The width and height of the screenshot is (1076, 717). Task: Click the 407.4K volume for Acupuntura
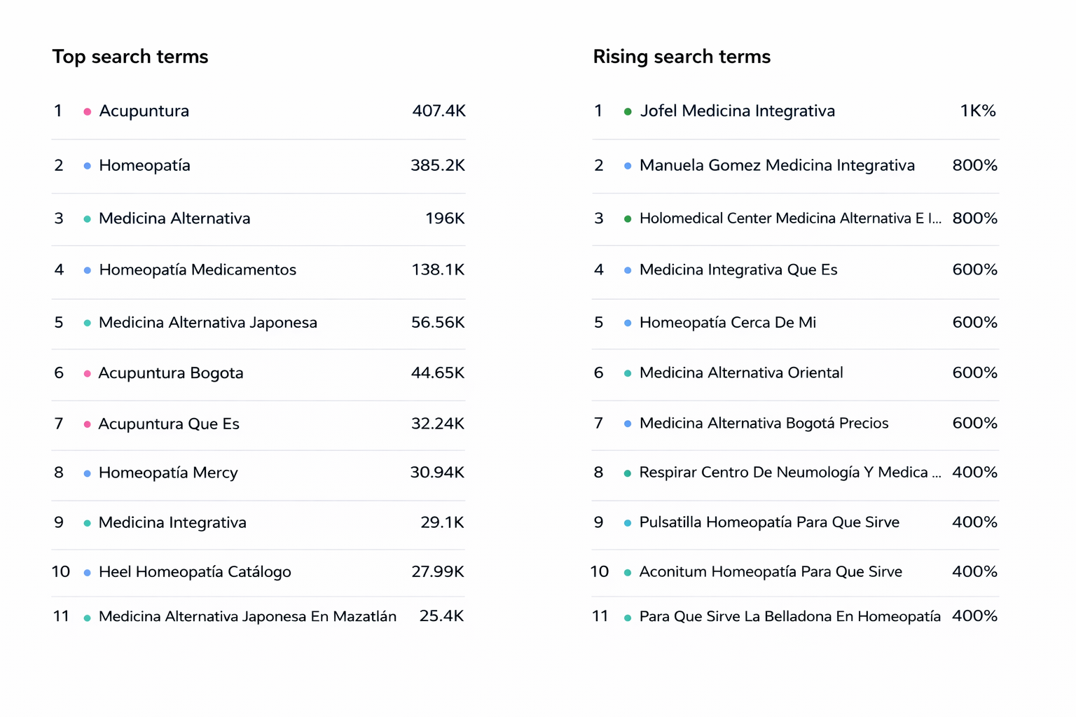[439, 111]
